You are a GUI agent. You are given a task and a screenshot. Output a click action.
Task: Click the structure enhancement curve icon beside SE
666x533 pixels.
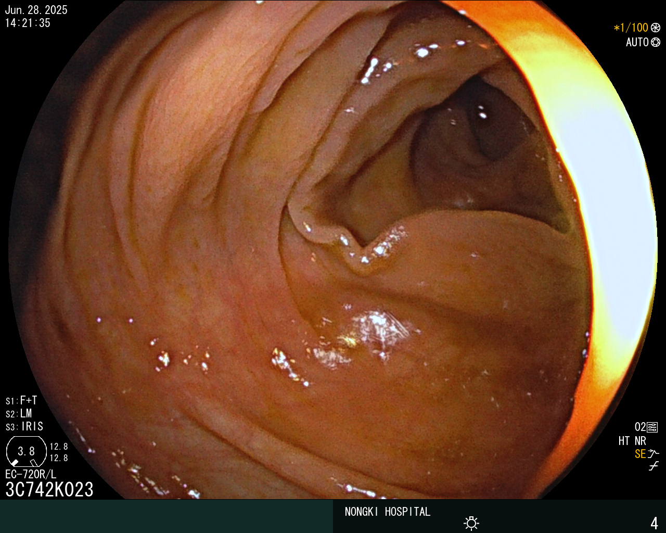pyautogui.click(x=654, y=453)
